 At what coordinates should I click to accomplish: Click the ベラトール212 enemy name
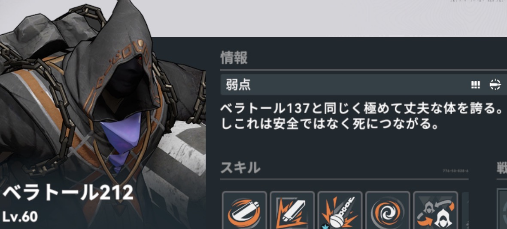(x=67, y=193)
